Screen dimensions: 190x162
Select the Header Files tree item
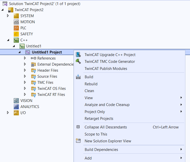(x=48, y=70)
